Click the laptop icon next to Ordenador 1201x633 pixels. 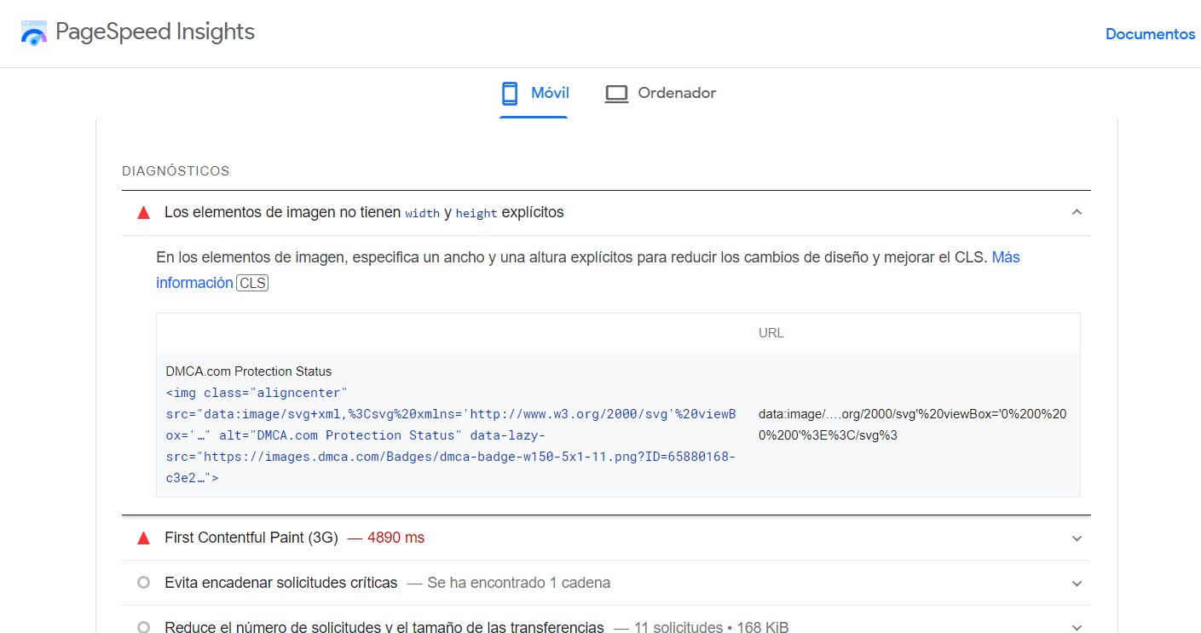616,94
